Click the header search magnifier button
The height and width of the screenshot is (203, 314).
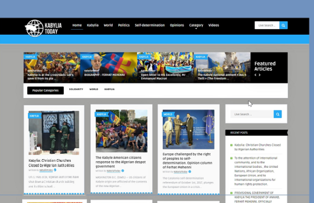tap(283, 25)
